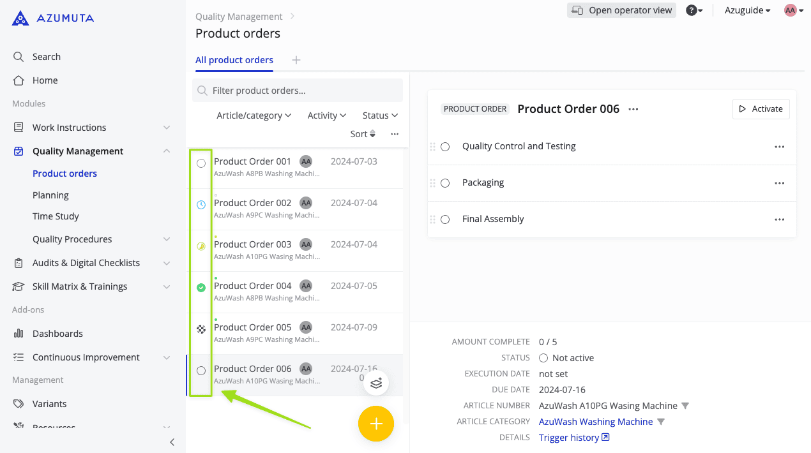Screen dimensions: 811x453
Task: Switch to the All product orders tab
Action: pyautogui.click(x=234, y=59)
